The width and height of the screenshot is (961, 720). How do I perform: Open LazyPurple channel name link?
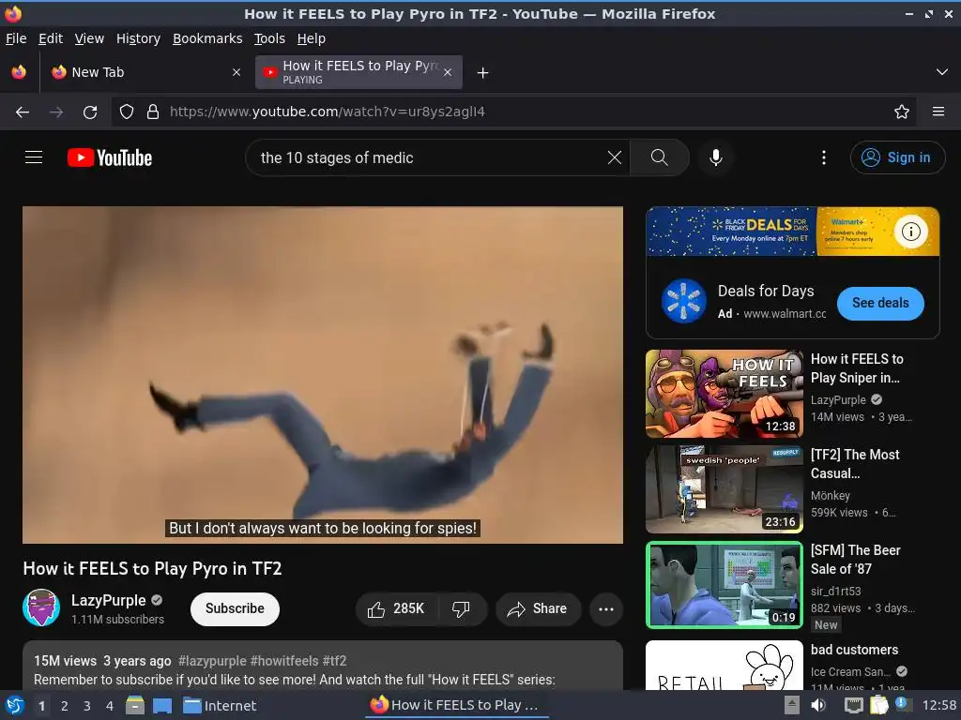(109, 601)
